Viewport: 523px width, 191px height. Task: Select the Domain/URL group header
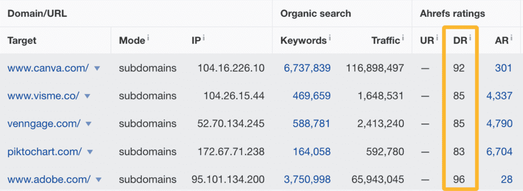pyautogui.click(x=37, y=14)
